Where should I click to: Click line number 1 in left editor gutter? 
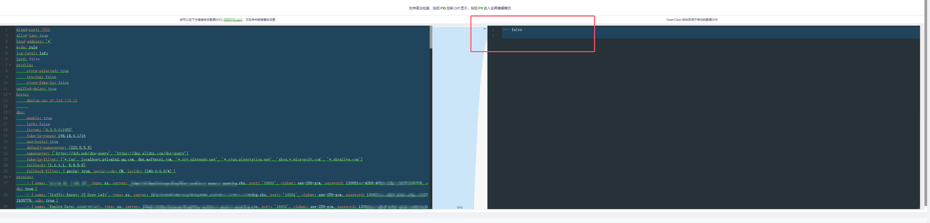pyautogui.click(x=6, y=30)
